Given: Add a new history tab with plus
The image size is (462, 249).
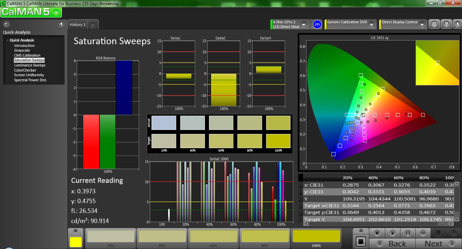Looking at the screenshot, I should pos(93,25).
